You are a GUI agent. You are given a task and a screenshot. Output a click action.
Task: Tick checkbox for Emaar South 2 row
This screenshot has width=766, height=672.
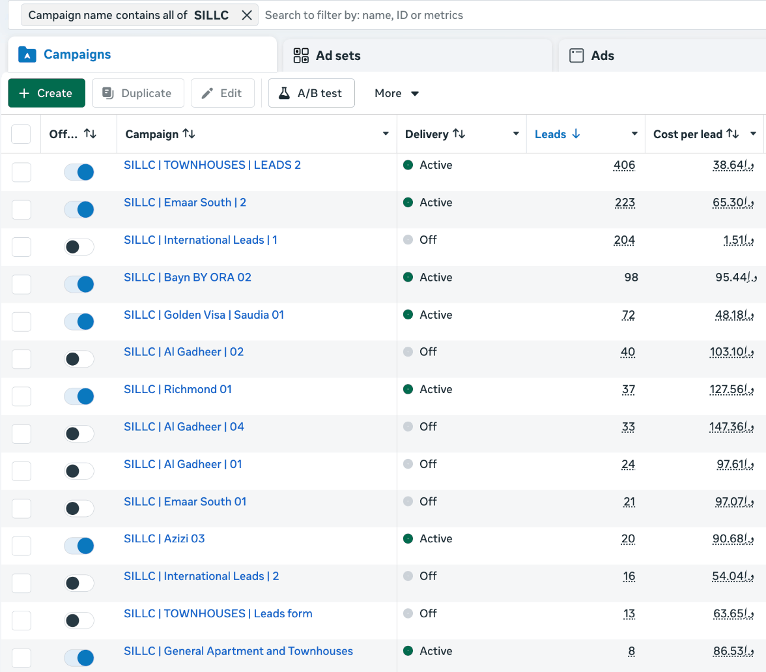(x=21, y=209)
